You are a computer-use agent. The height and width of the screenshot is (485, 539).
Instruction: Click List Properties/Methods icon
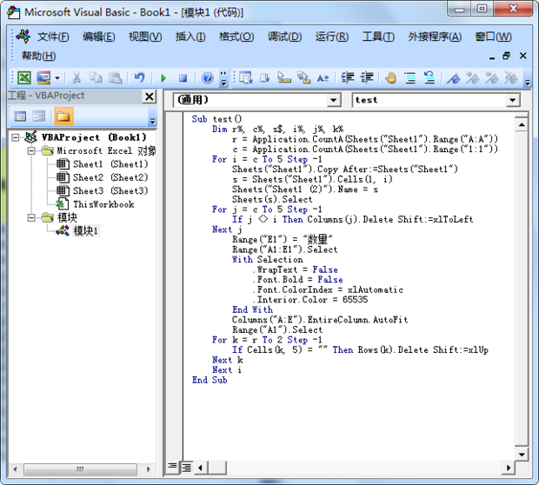(x=246, y=77)
